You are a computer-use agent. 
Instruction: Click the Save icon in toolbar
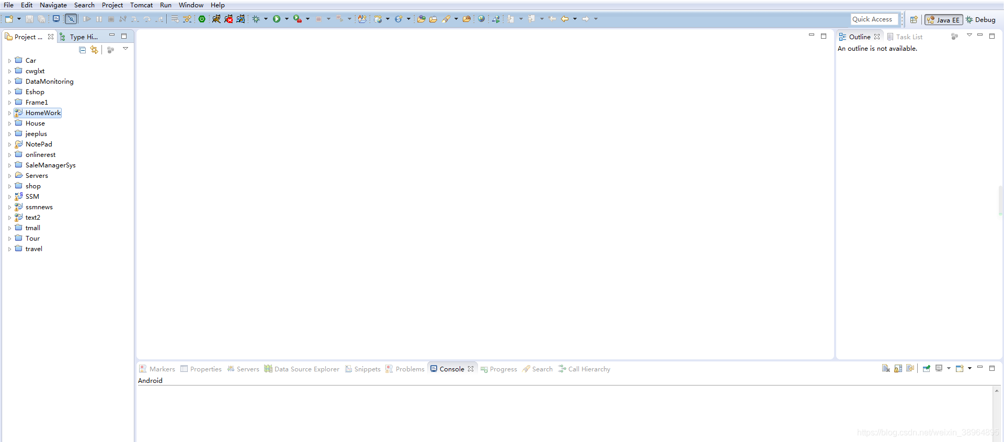[29, 19]
